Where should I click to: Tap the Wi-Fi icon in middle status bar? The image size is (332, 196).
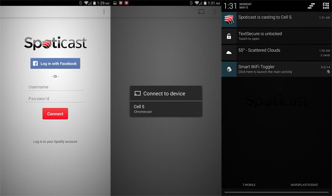click(197, 3)
